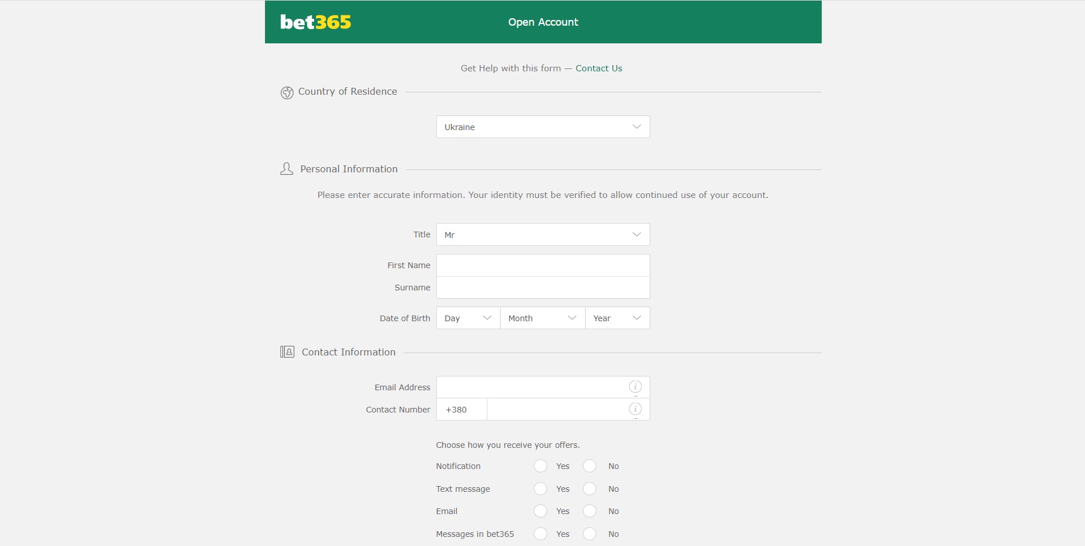Click the Email Address info icon

pos(635,387)
